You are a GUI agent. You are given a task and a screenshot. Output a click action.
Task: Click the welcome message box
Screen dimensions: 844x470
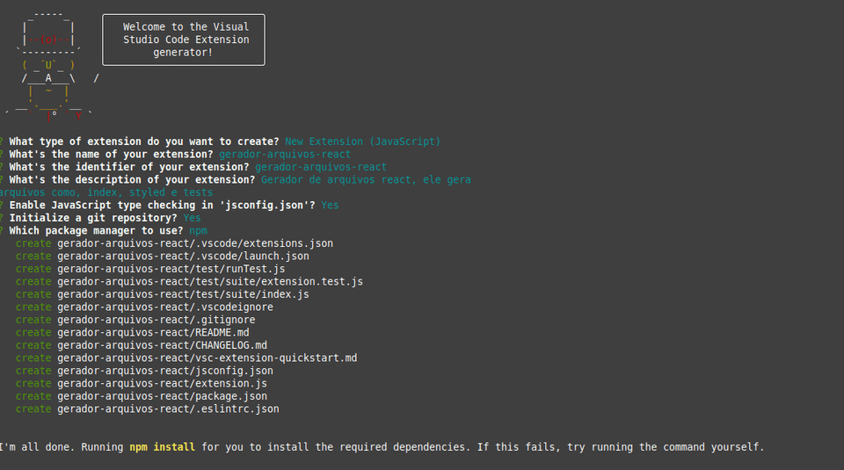[x=183, y=40]
